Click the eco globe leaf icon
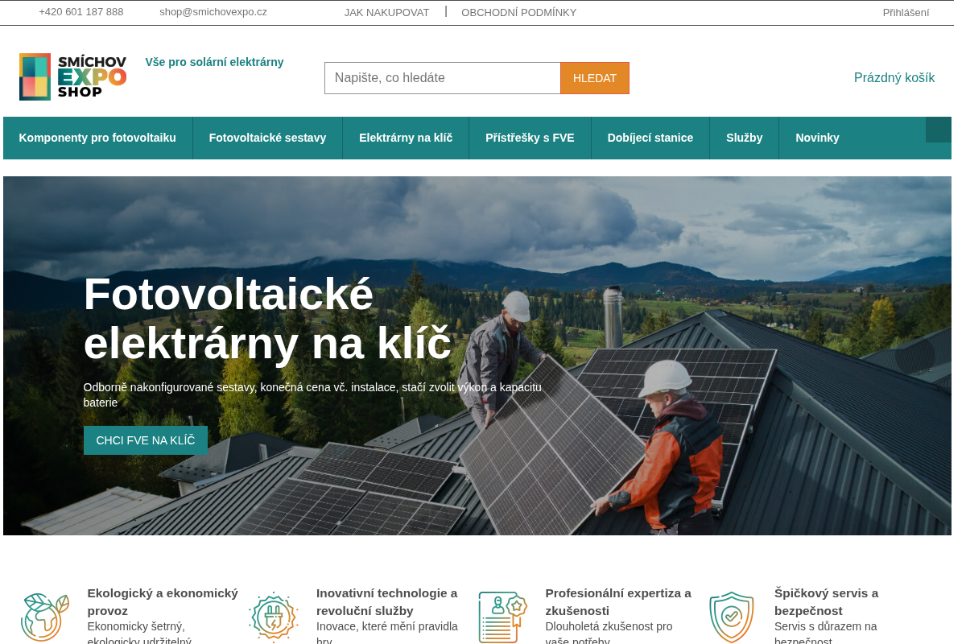966x644 pixels. (45, 617)
